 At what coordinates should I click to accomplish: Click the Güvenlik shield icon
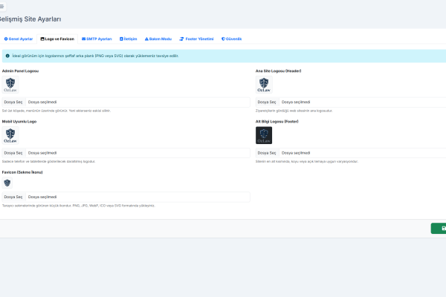[223, 39]
